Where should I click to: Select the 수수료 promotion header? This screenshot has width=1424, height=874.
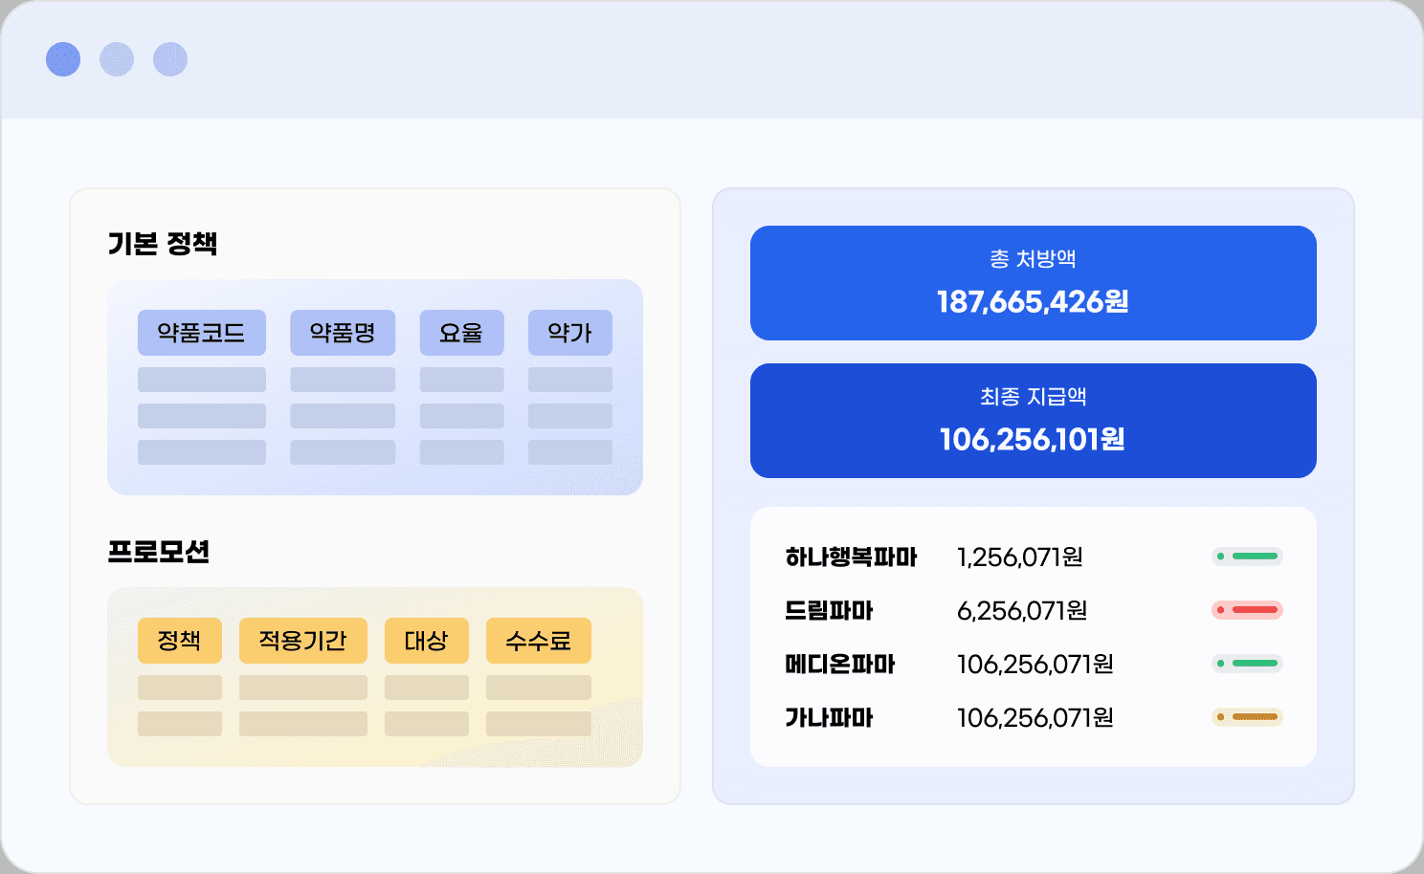pos(539,641)
